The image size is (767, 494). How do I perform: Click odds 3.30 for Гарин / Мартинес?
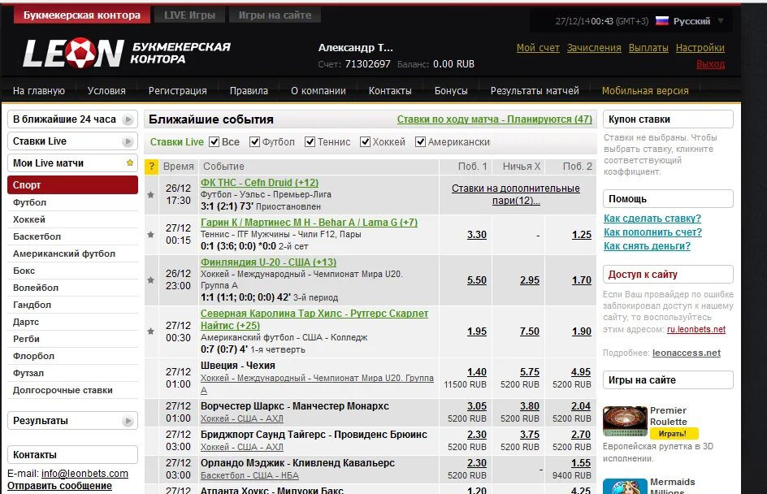pos(477,235)
